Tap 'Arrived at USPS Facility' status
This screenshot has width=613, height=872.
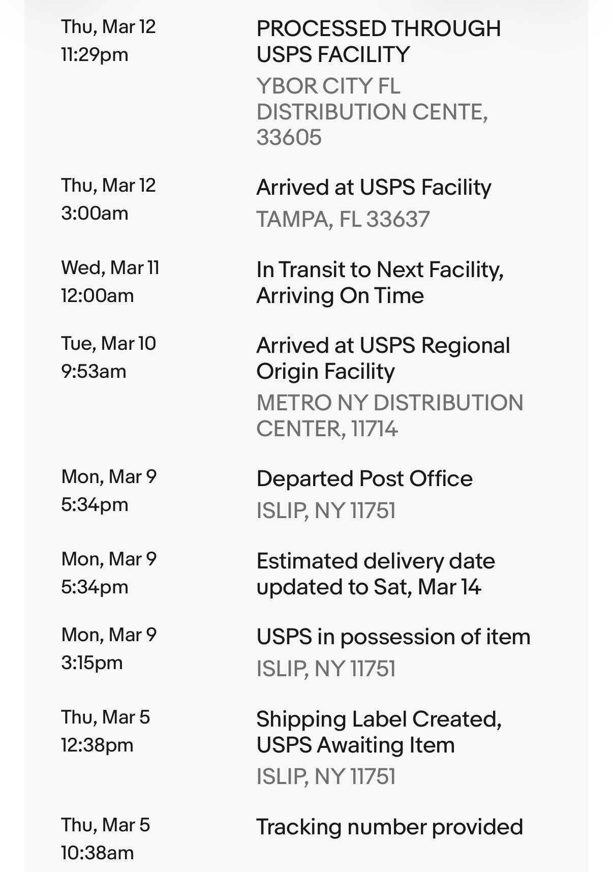[374, 187]
